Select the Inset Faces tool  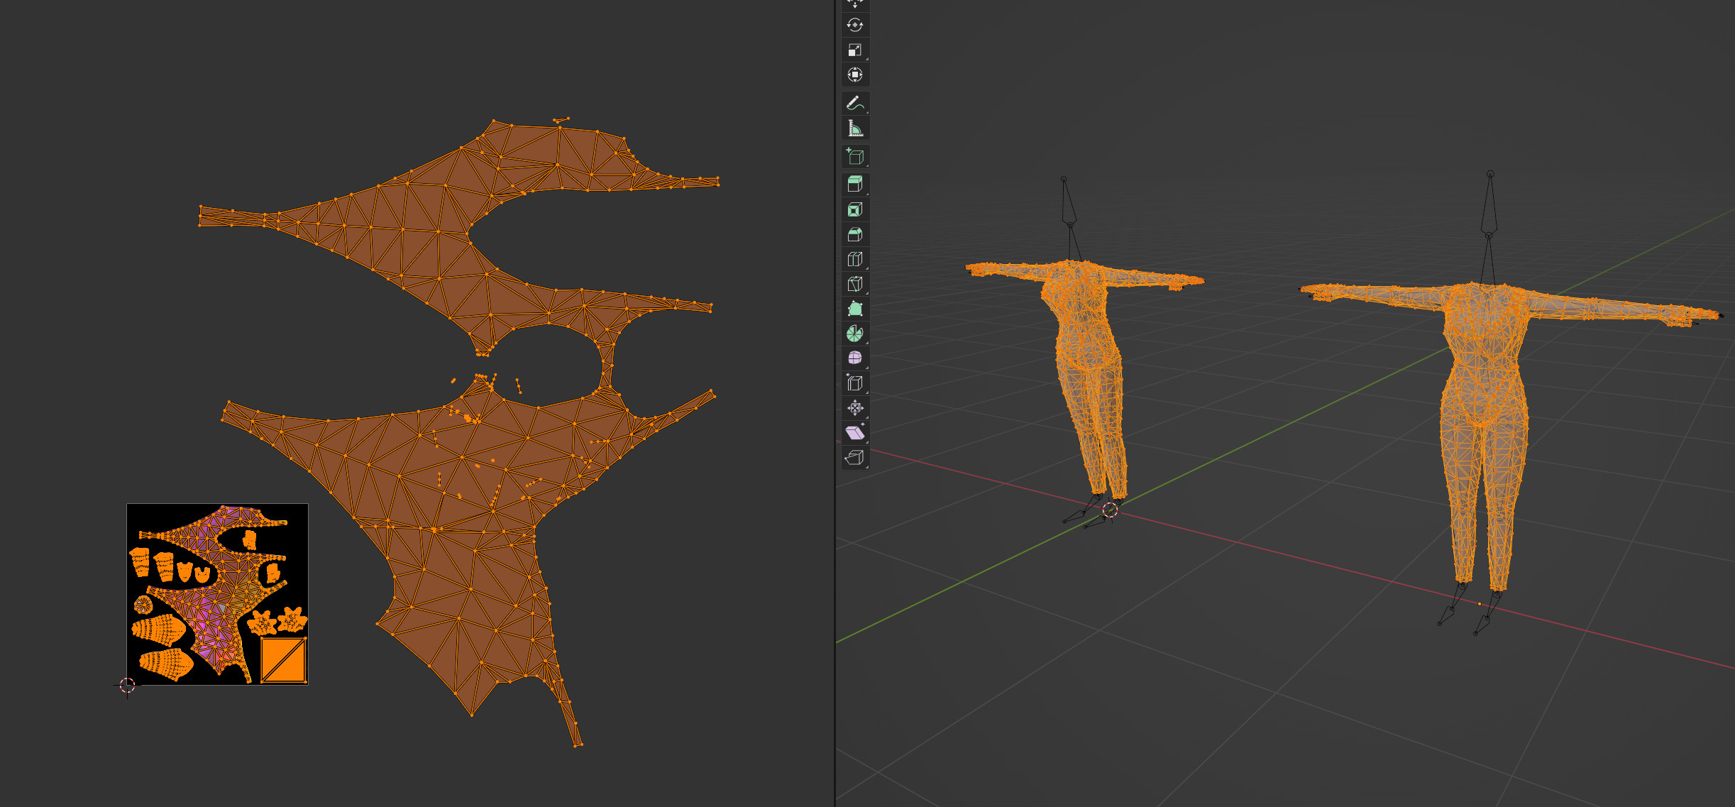854,209
